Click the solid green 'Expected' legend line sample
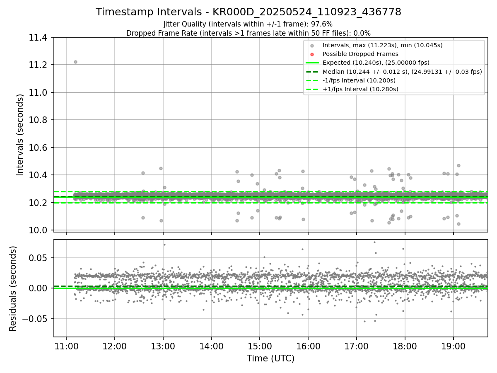The width and height of the screenshot is (497, 373). (x=312, y=63)
